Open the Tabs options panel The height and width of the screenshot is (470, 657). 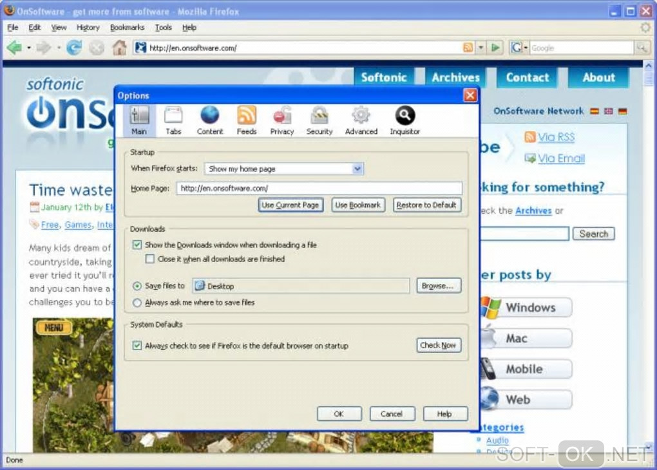tap(173, 120)
